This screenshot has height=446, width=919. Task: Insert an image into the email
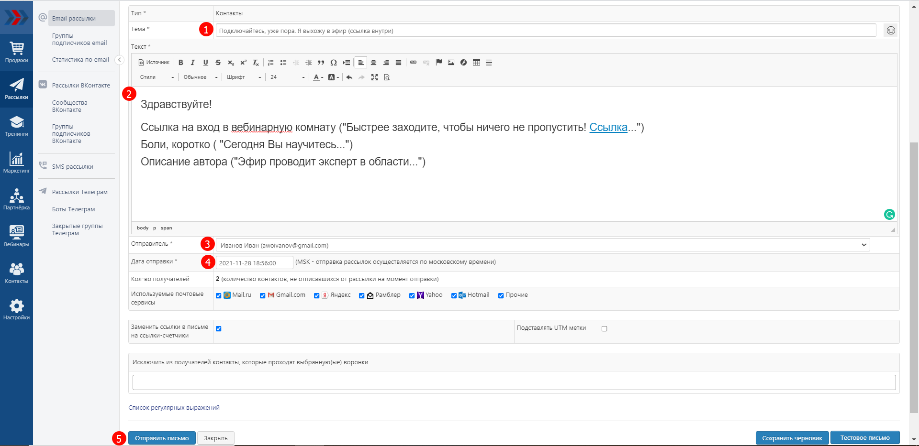(x=451, y=63)
